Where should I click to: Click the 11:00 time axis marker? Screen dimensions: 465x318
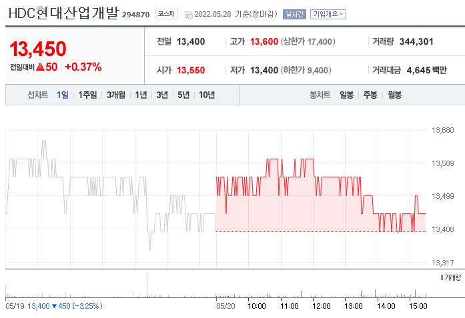[290, 306]
